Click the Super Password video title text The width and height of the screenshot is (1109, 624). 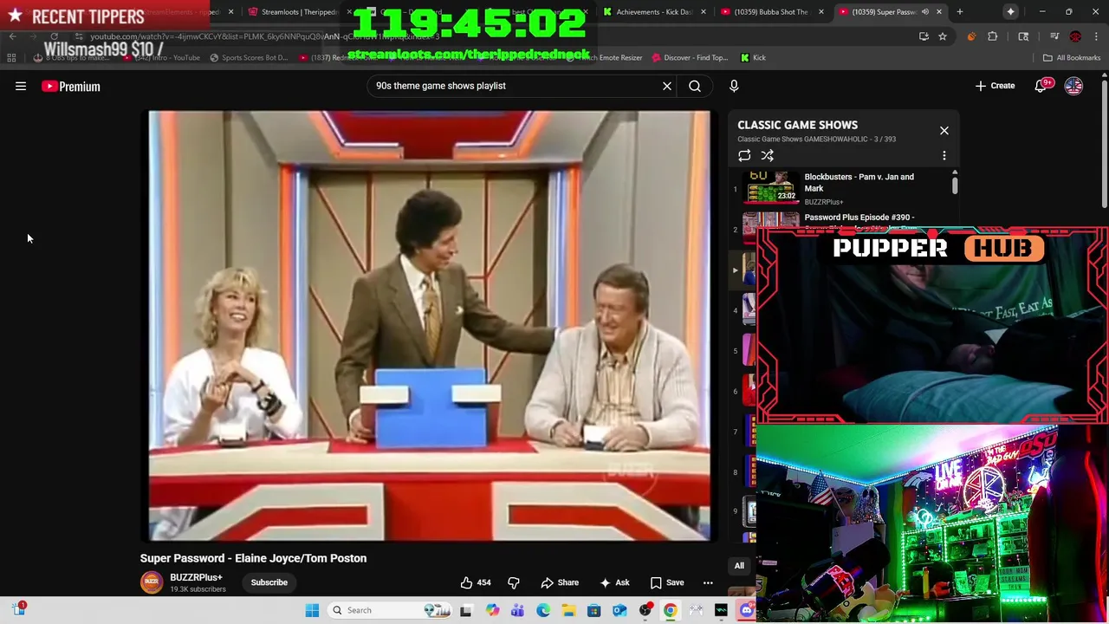(253, 558)
